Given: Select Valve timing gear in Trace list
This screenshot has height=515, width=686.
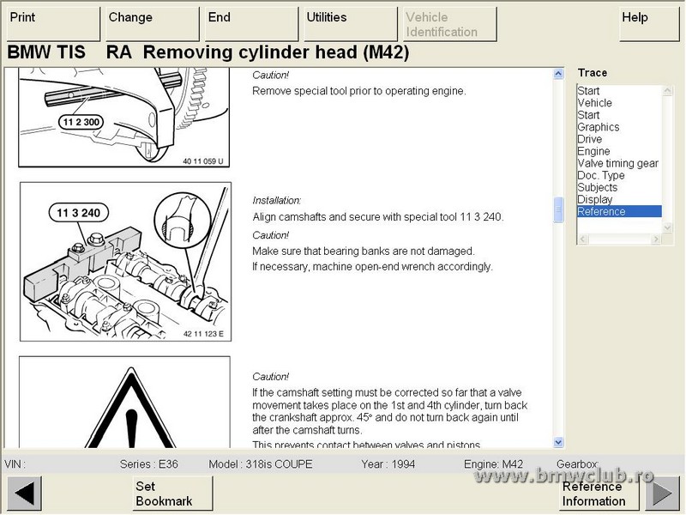Looking at the screenshot, I should (617, 163).
